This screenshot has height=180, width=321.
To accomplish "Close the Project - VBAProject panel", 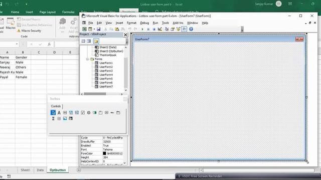I will (125, 34).
